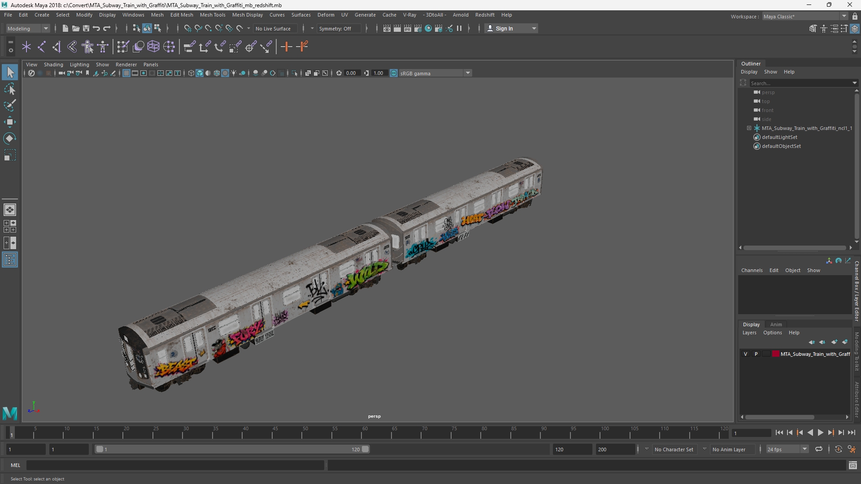This screenshot has height=484, width=861.
Task: Open the Script Editor icon
Action: 853,466
